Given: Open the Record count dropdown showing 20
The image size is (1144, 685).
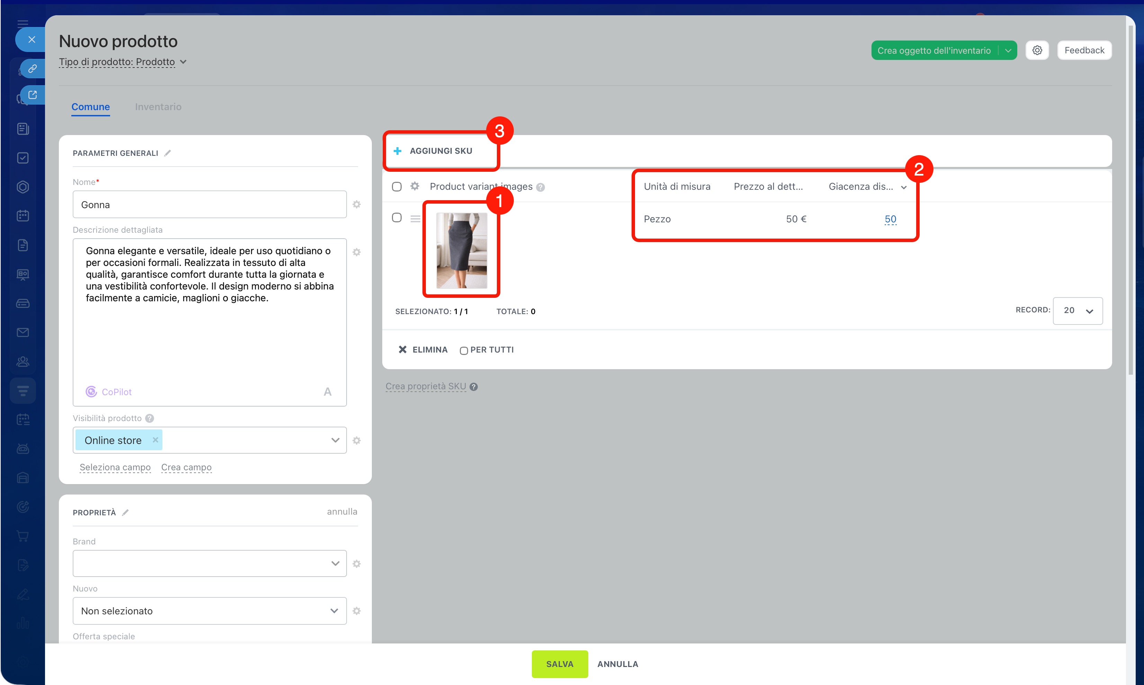Looking at the screenshot, I should (x=1077, y=311).
